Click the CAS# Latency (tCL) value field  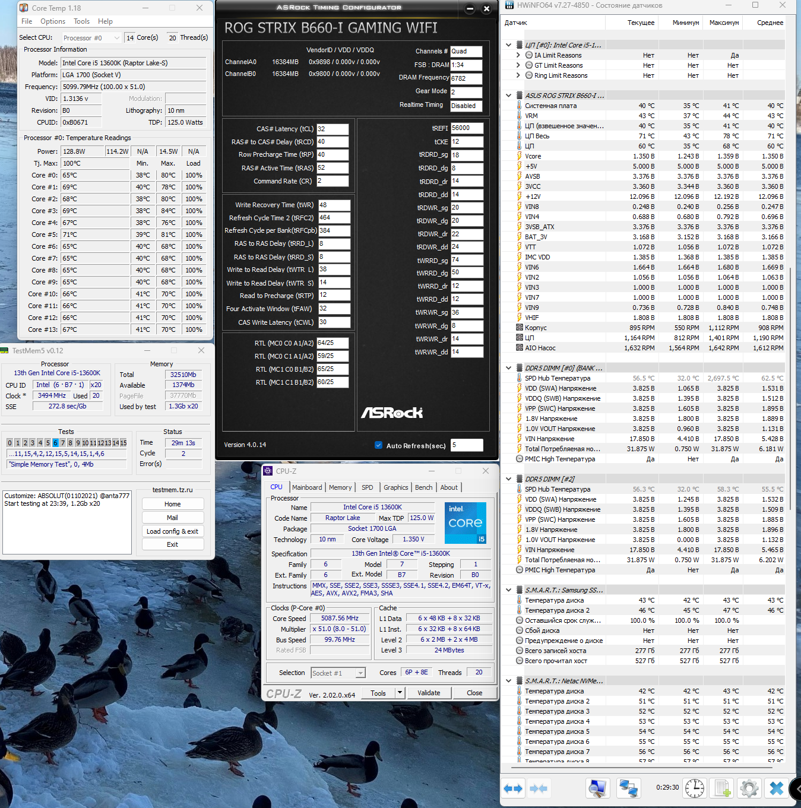333,129
